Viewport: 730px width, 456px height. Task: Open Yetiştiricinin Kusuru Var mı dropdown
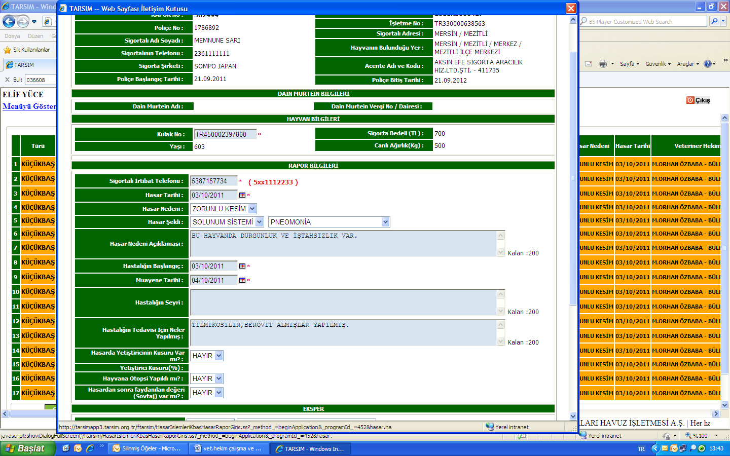coord(207,356)
